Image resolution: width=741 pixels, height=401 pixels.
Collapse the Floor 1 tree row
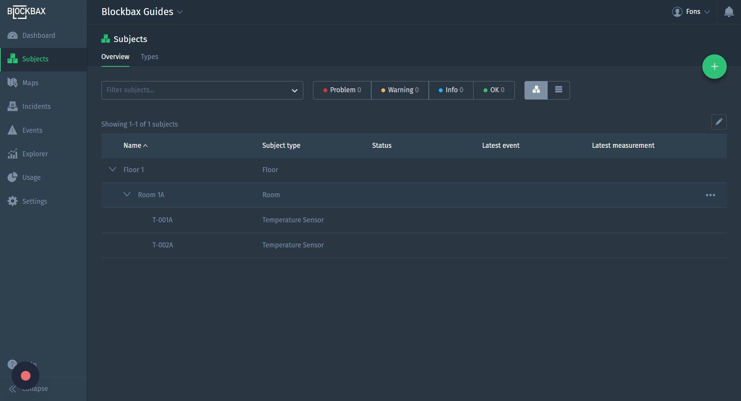(112, 169)
